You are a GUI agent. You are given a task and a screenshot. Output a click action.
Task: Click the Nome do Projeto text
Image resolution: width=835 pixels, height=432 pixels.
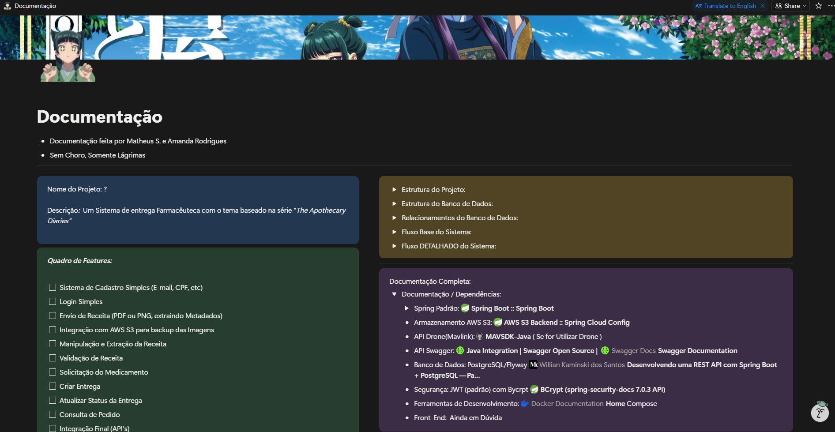(77, 189)
